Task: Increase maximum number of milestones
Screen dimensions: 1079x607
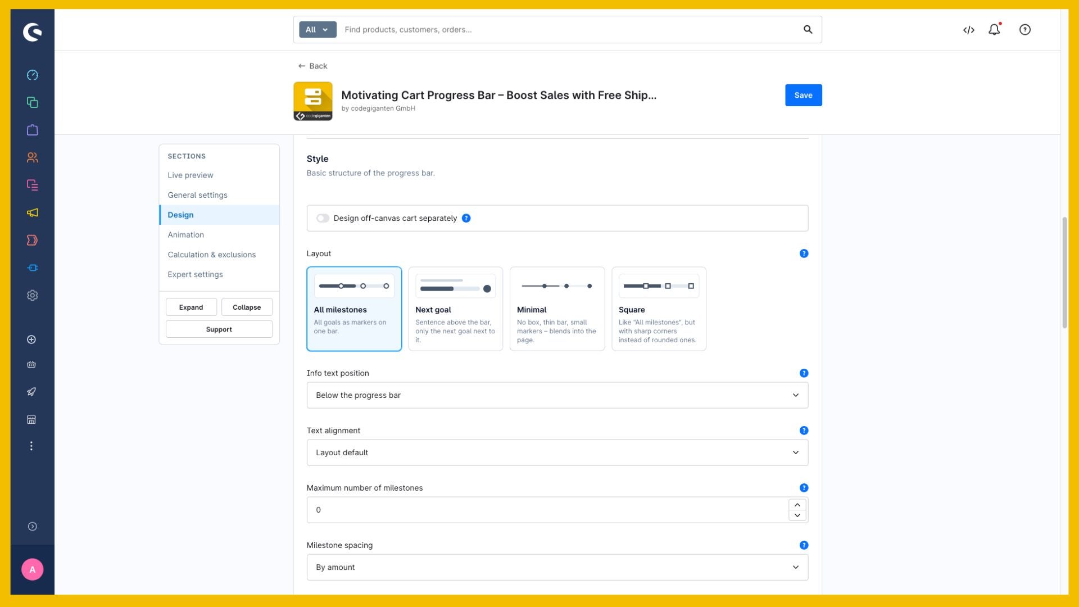Action: click(x=797, y=505)
